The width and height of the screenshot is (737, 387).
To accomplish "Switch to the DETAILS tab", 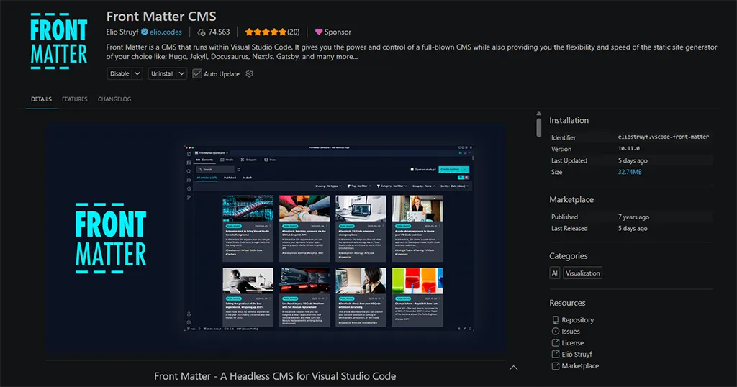I will (41, 99).
